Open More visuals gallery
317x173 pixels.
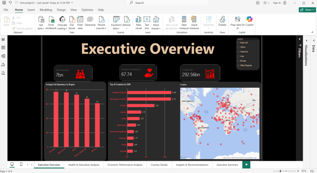pyautogui.click(x=156, y=23)
